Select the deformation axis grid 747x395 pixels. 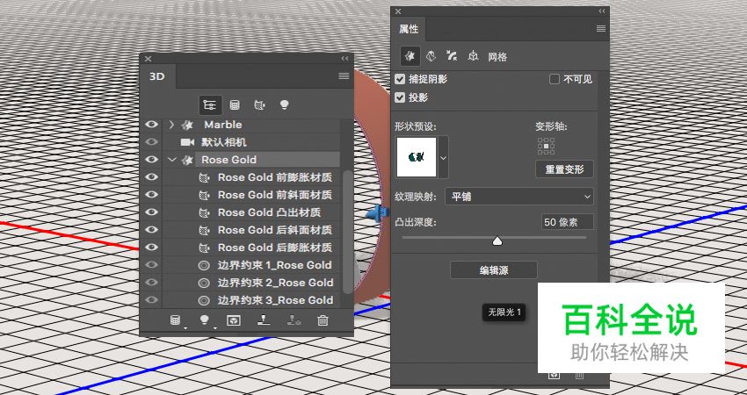coord(546,146)
